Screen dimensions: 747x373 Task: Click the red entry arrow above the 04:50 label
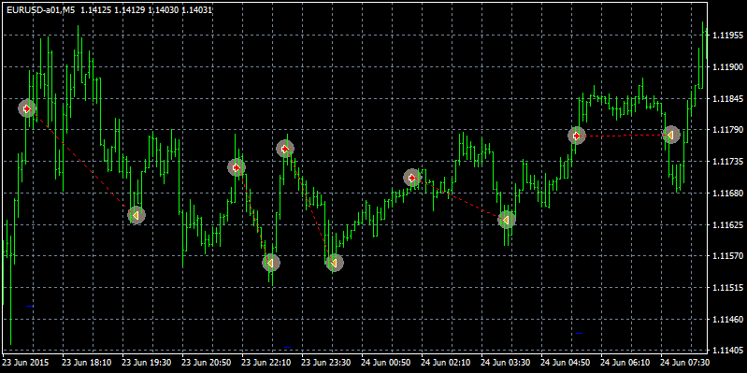577,136
